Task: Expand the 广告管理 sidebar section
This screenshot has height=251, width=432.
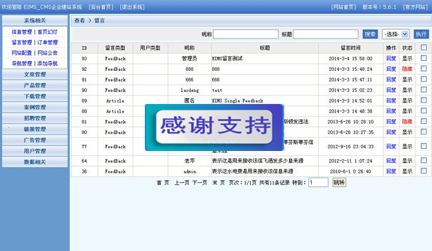Action: (35, 140)
